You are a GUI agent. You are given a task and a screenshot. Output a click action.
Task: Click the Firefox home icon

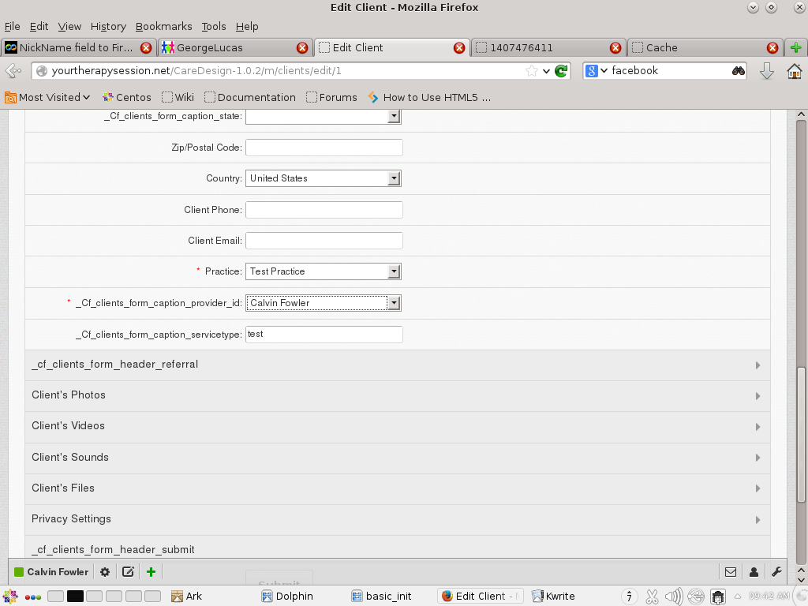pyautogui.click(x=794, y=71)
